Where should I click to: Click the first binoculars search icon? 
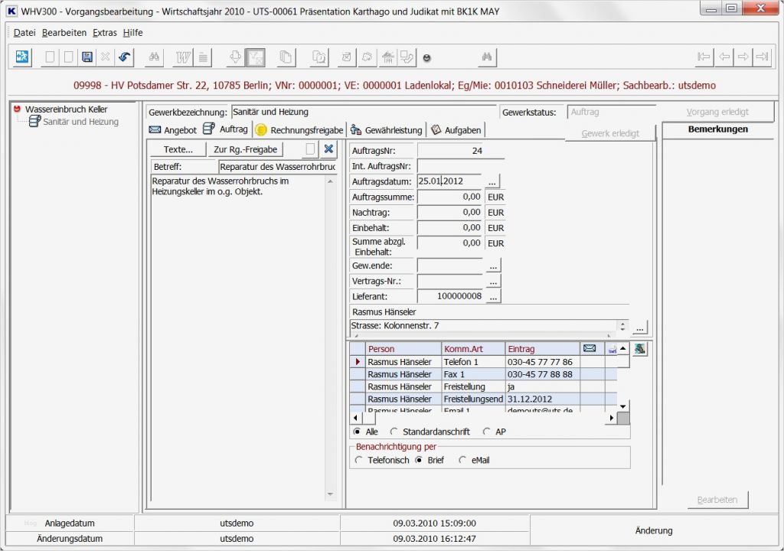pyautogui.click(x=154, y=57)
